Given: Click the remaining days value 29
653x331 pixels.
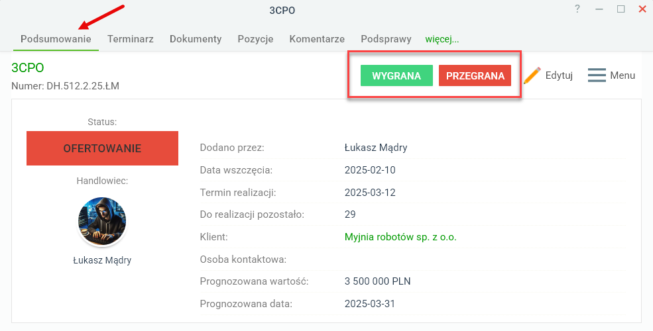Looking at the screenshot, I should [350, 214].
